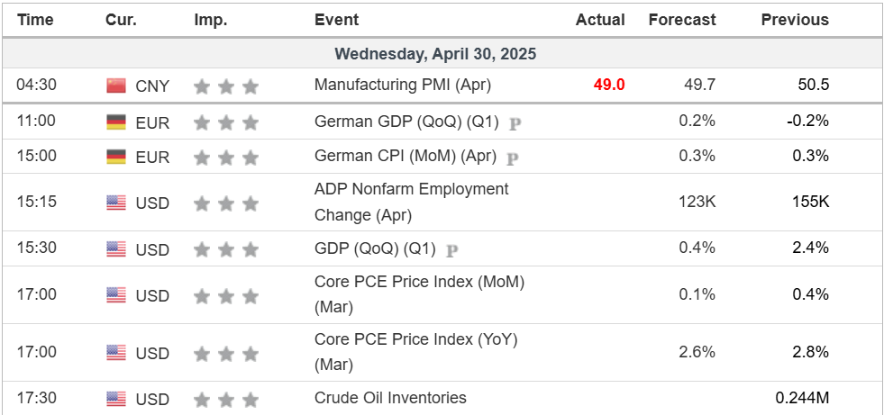Click the German flag on German GDP row
The image size is (884, 415).
pos(116,122)
